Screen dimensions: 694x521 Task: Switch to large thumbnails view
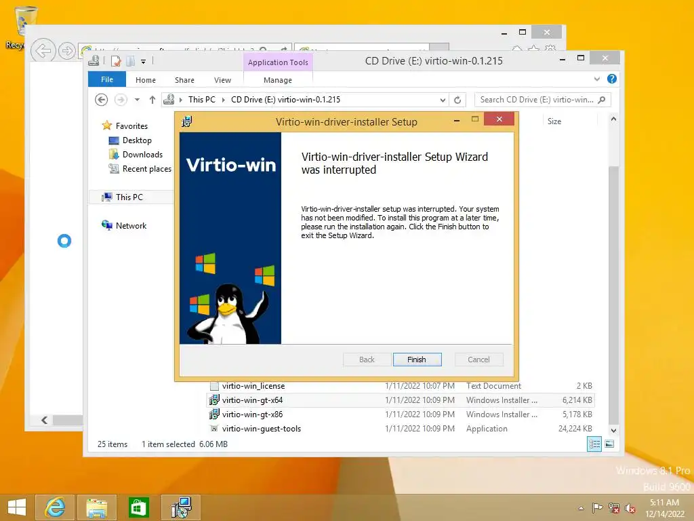pos(609,444)
